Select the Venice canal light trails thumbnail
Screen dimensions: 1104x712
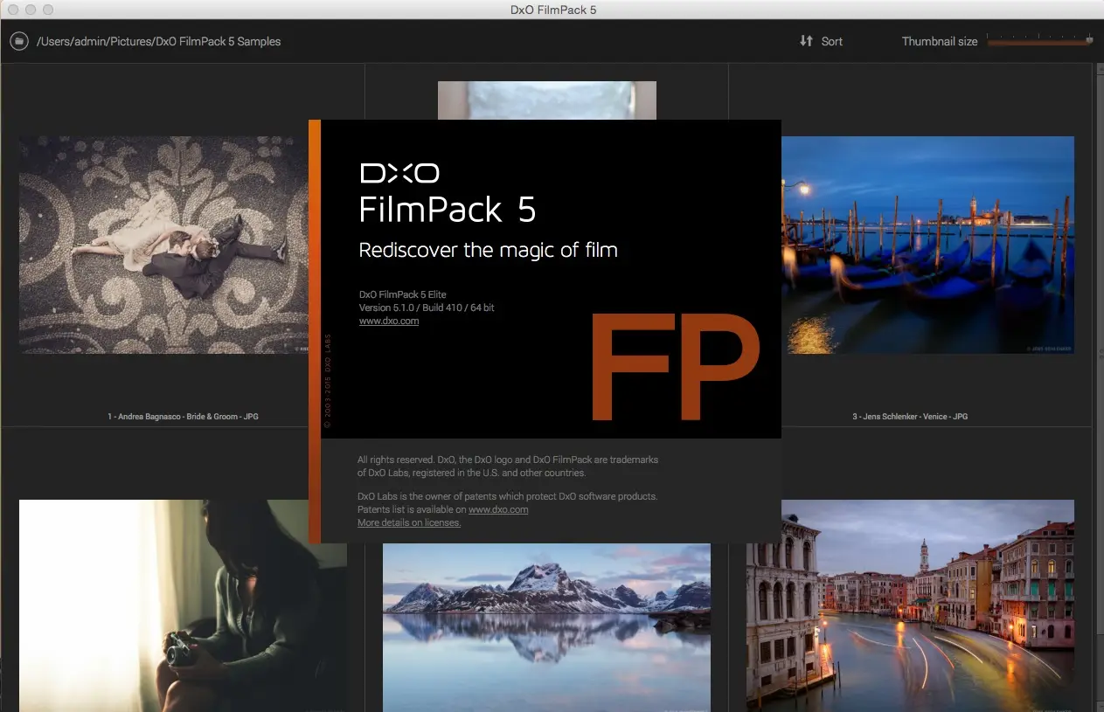(x=910, y=605)
